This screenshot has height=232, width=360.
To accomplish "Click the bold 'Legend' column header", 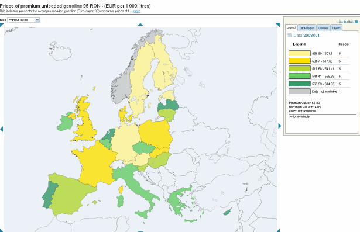I will click(299, 44).
